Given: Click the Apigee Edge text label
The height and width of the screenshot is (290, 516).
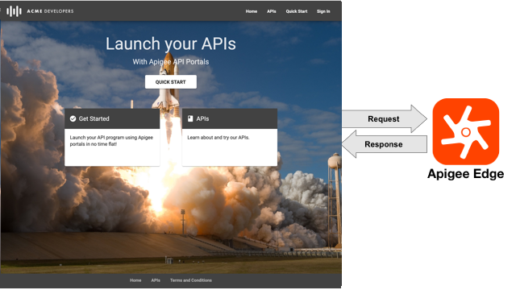Looking at the screenshot, I should click(466, 174).
